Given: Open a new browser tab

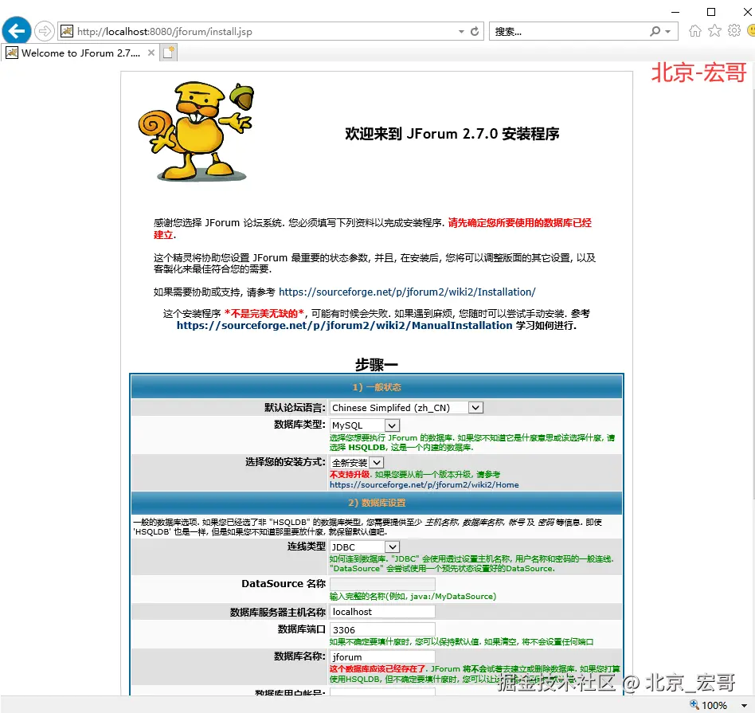Looking at the screenshot, I should click(x=169, y=53).
